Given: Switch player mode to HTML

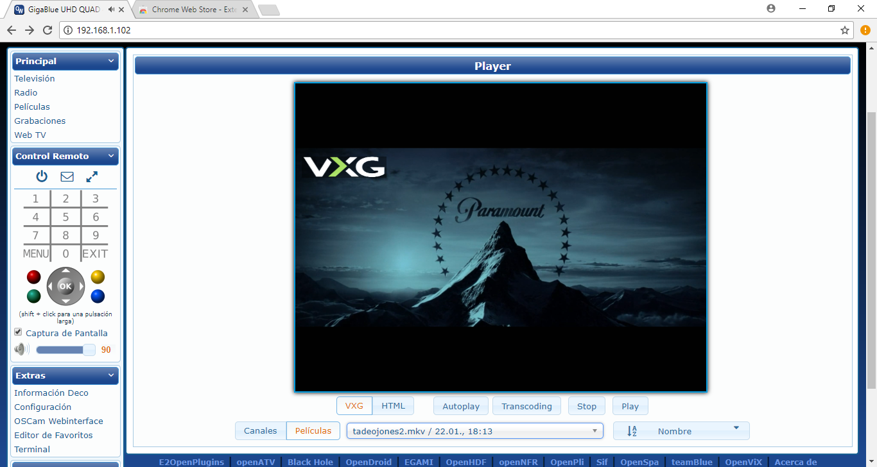Looking at the screenshot, I should pyautogui.click(x=394, y=406).
